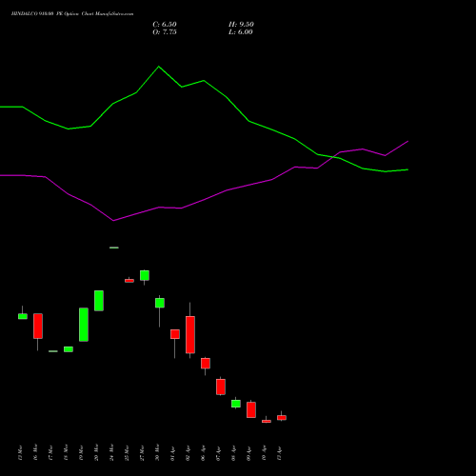The height and width of the screenshot is (476, 476).
Task: Click the '25 Mar' date axis label
Action: point(127,452)
